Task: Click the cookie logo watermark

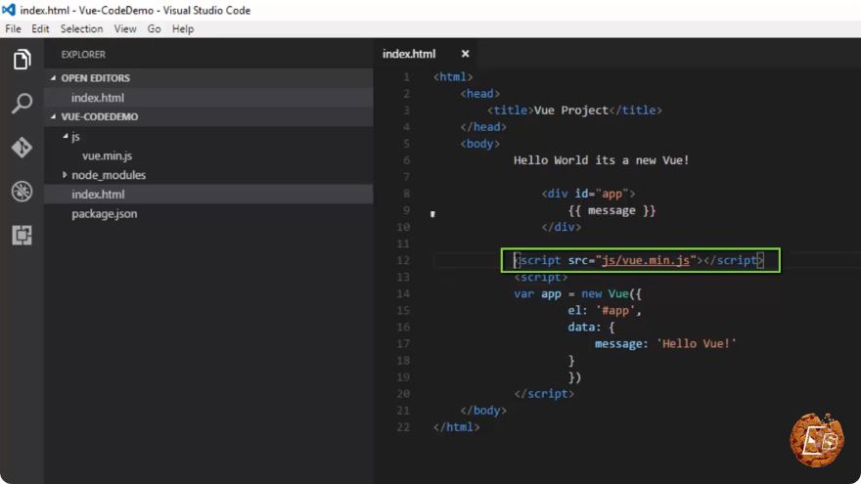Action: tap(817, 440)
